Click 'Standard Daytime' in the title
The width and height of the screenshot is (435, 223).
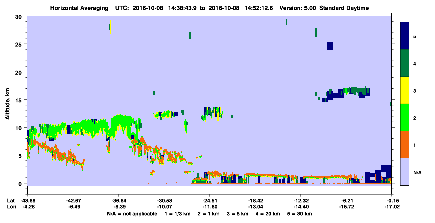(344, 8)
